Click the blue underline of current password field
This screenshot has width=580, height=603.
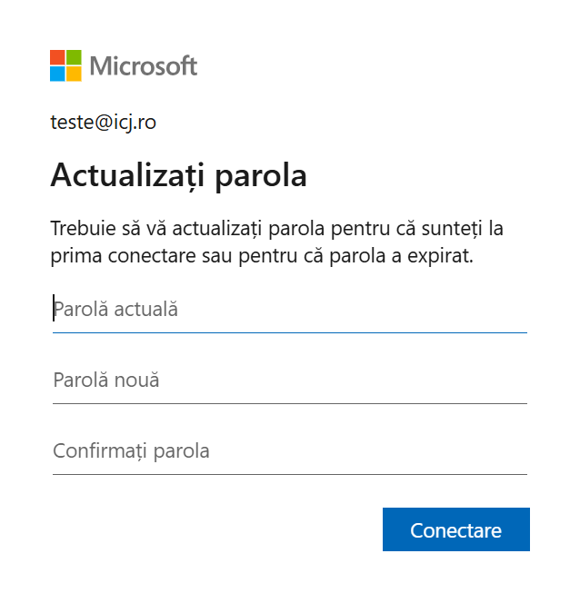[289, 332]
